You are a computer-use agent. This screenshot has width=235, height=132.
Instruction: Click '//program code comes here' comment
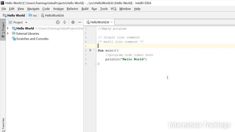(129, 55)
